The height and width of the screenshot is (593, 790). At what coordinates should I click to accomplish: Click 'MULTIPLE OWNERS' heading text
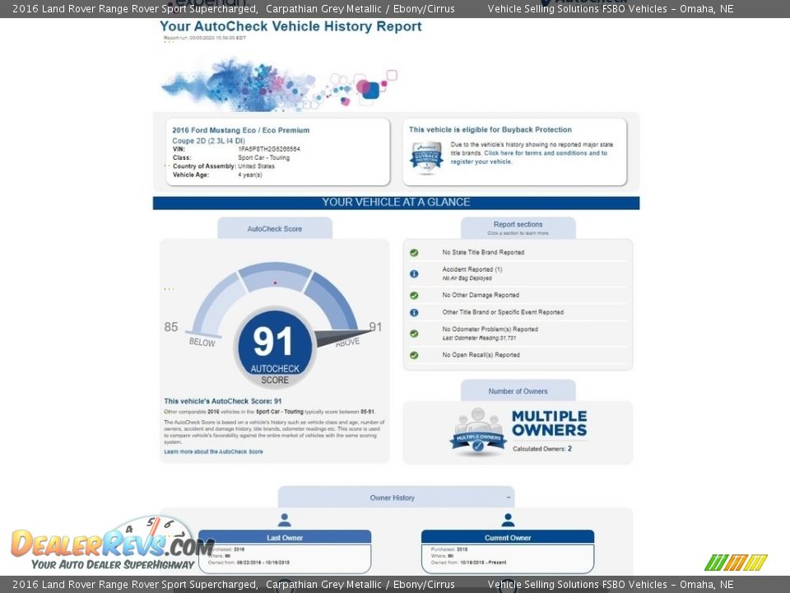click(549, 423)
